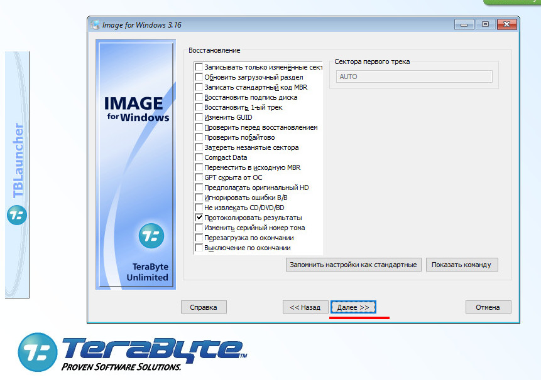Close the Image for Windows window
The image size is (541, 380).
[x=507, y=24]
